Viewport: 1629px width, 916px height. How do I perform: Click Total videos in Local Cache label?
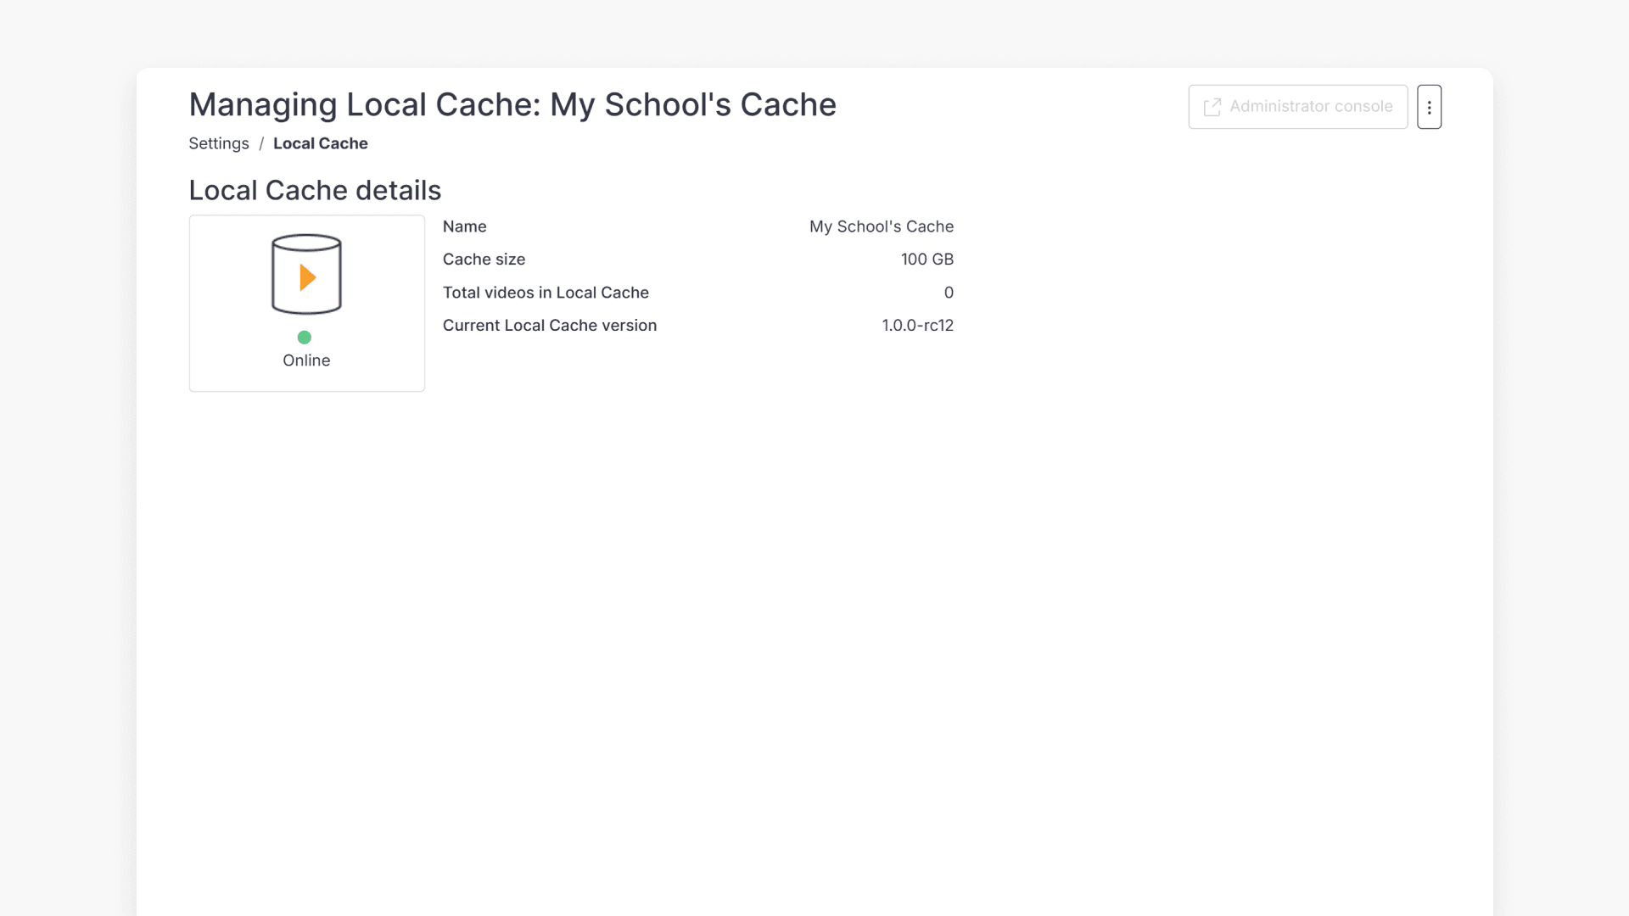546,293
